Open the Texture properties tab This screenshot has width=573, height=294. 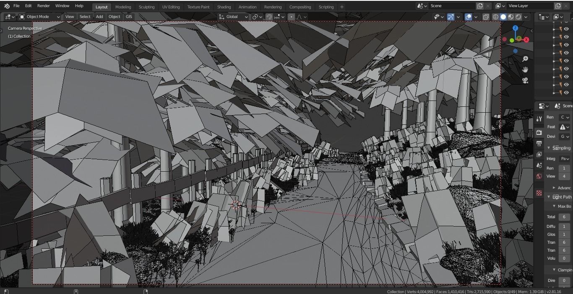click(x=539, y=193)
